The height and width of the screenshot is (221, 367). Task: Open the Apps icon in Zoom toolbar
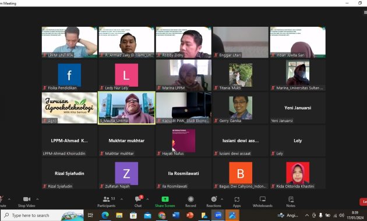point(237,202)
